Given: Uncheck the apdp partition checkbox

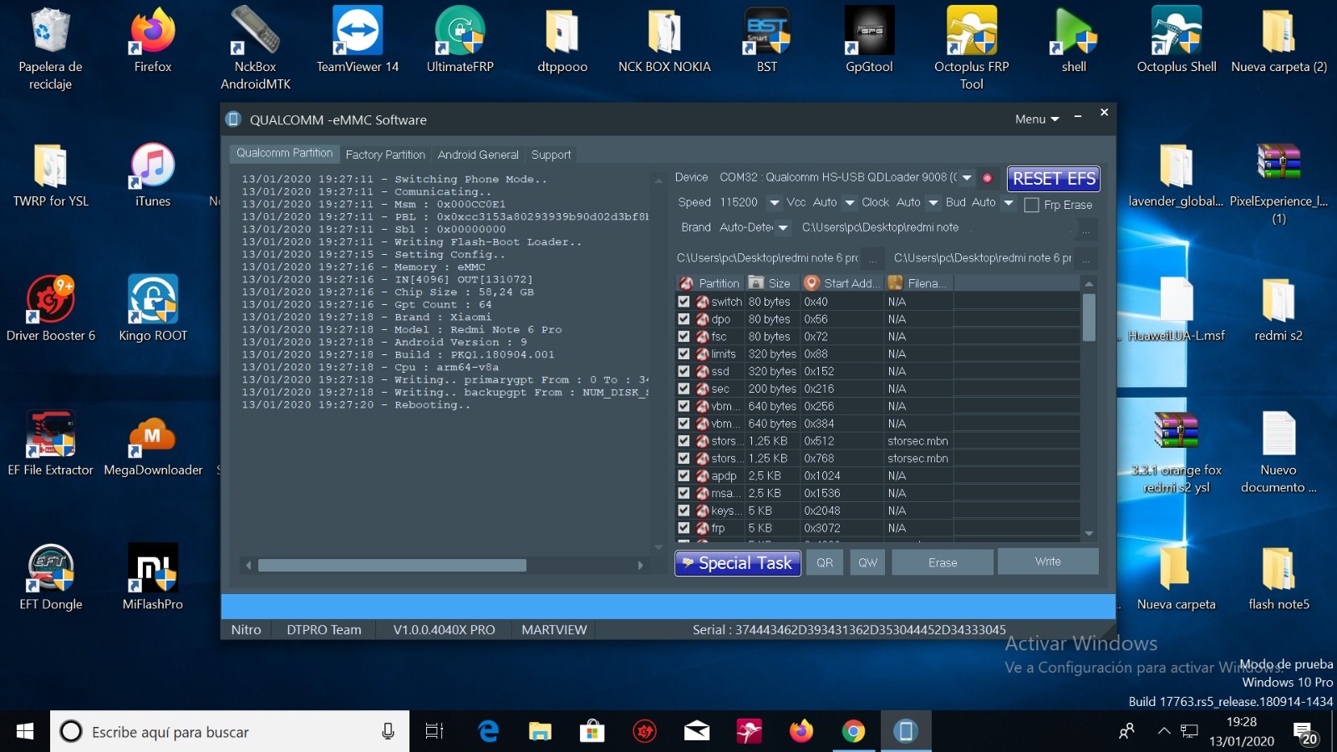Looking at the screenshot, I should coord(684,475).
